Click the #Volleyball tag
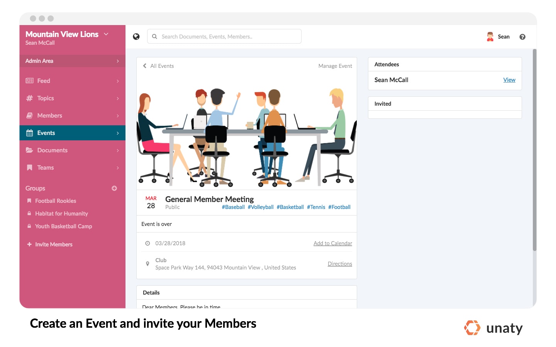This screenshot has height=347, width=556. pos(261,207)
